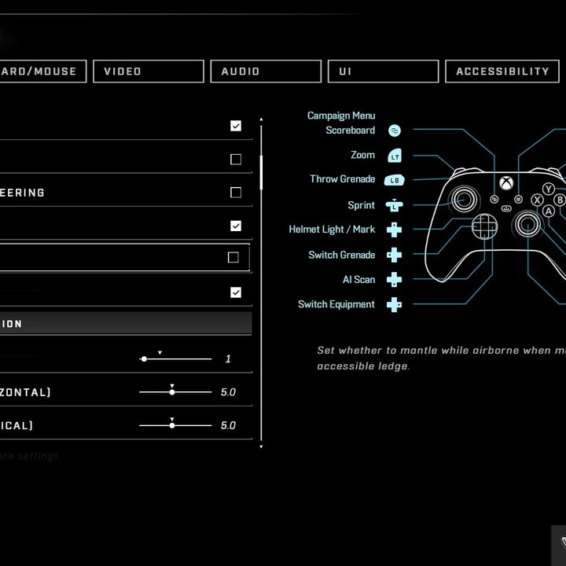Click the scroll-down arrow below the settings scrollbar
566x566 pixels.
[261, 447]
